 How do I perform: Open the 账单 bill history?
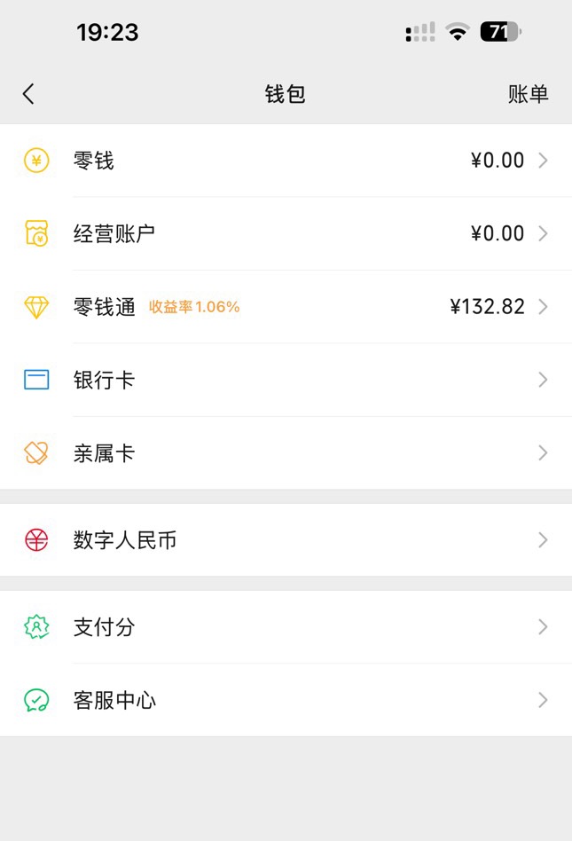pos(528,94)
